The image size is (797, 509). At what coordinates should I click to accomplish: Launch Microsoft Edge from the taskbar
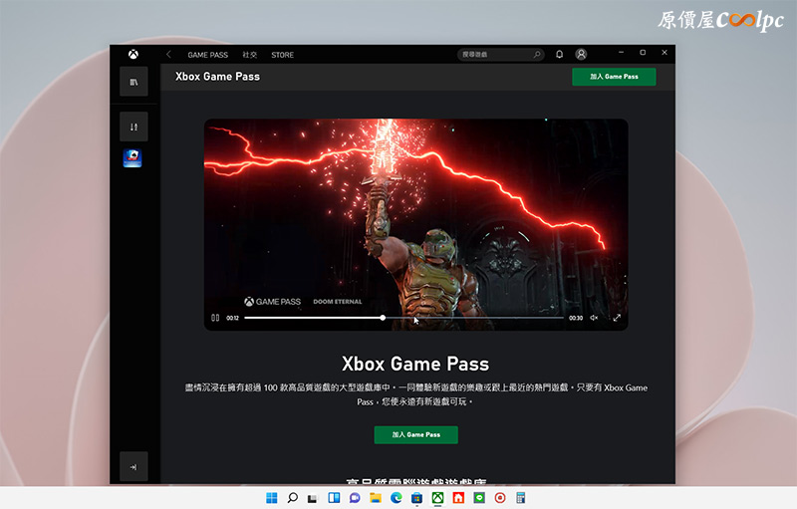click(x=396, y=498)
